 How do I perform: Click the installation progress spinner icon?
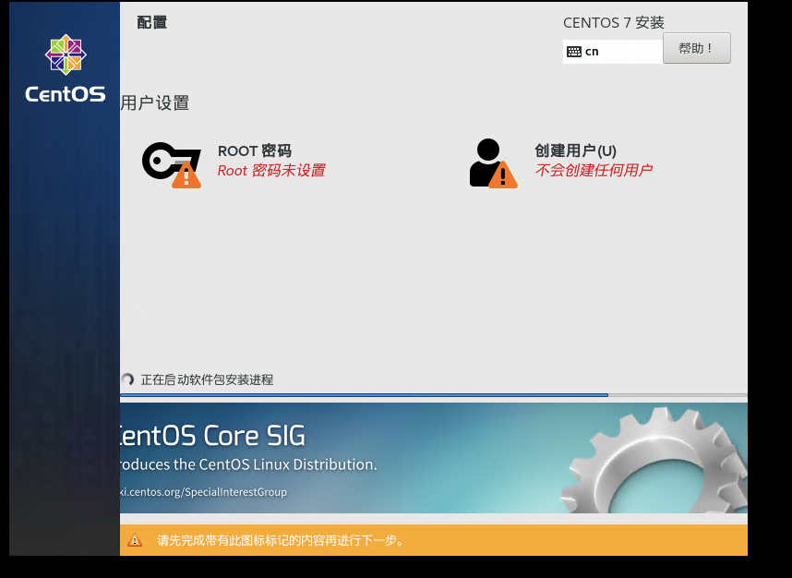[127, 379]
